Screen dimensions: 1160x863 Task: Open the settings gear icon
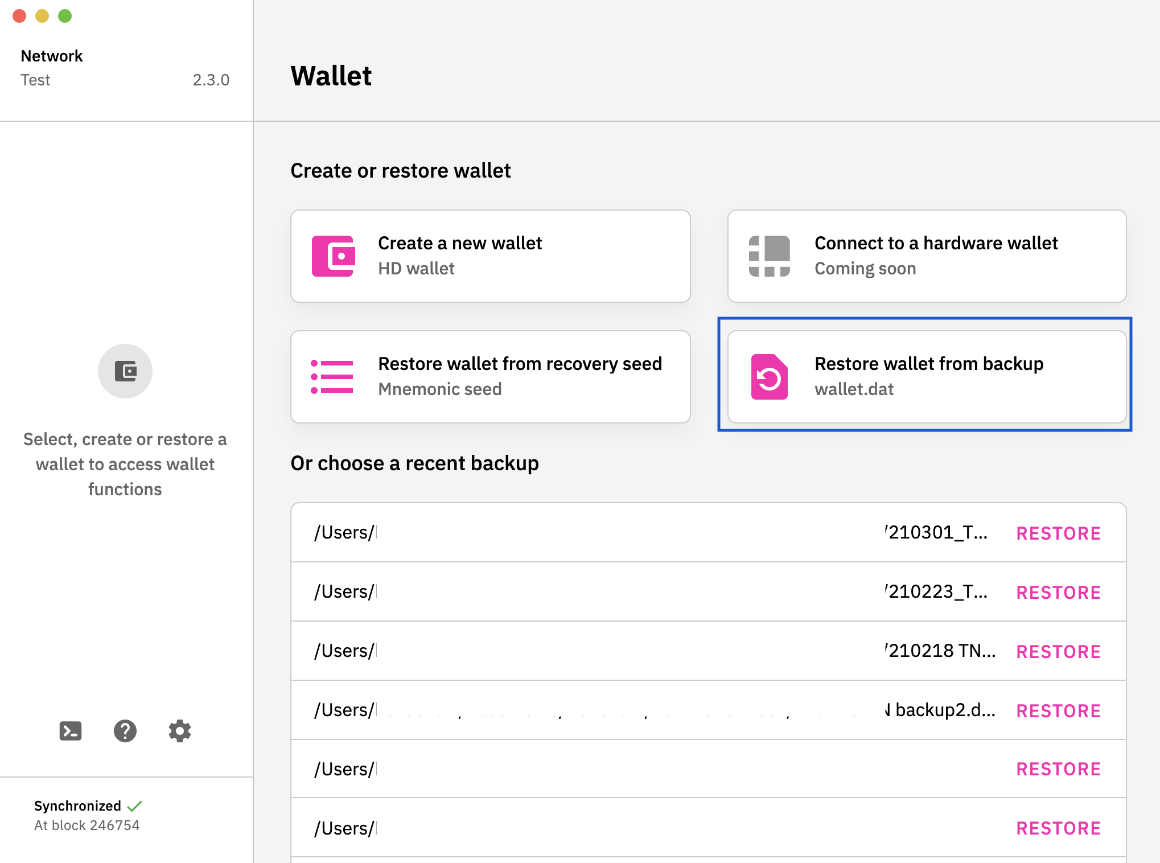tap(180, 731)
